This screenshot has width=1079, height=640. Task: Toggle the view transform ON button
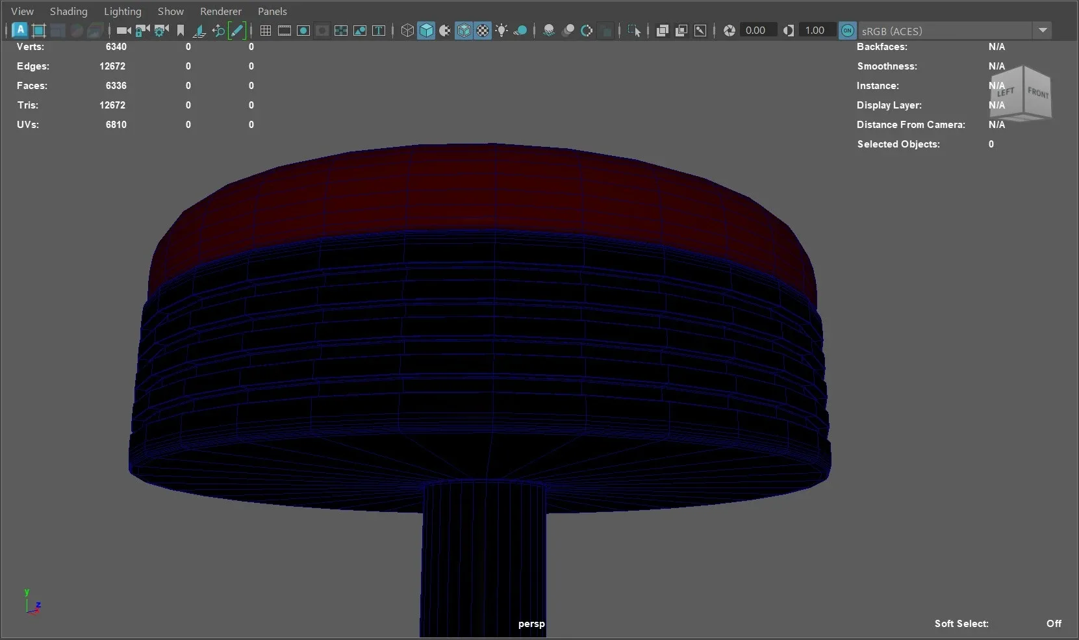847,31
